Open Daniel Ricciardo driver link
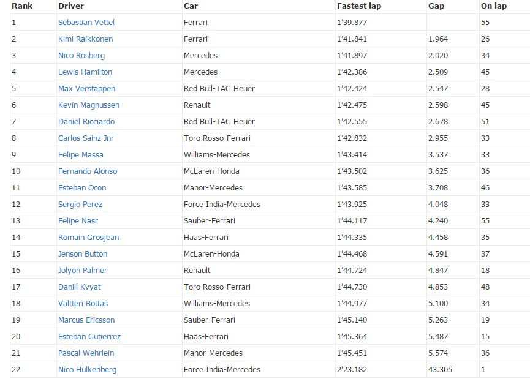Image resolution: width=530 pixels, height=379 pixels. point(86,122)
